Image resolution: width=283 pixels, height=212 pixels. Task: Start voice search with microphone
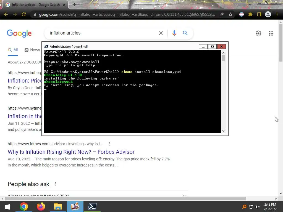(x=174, y=33)
